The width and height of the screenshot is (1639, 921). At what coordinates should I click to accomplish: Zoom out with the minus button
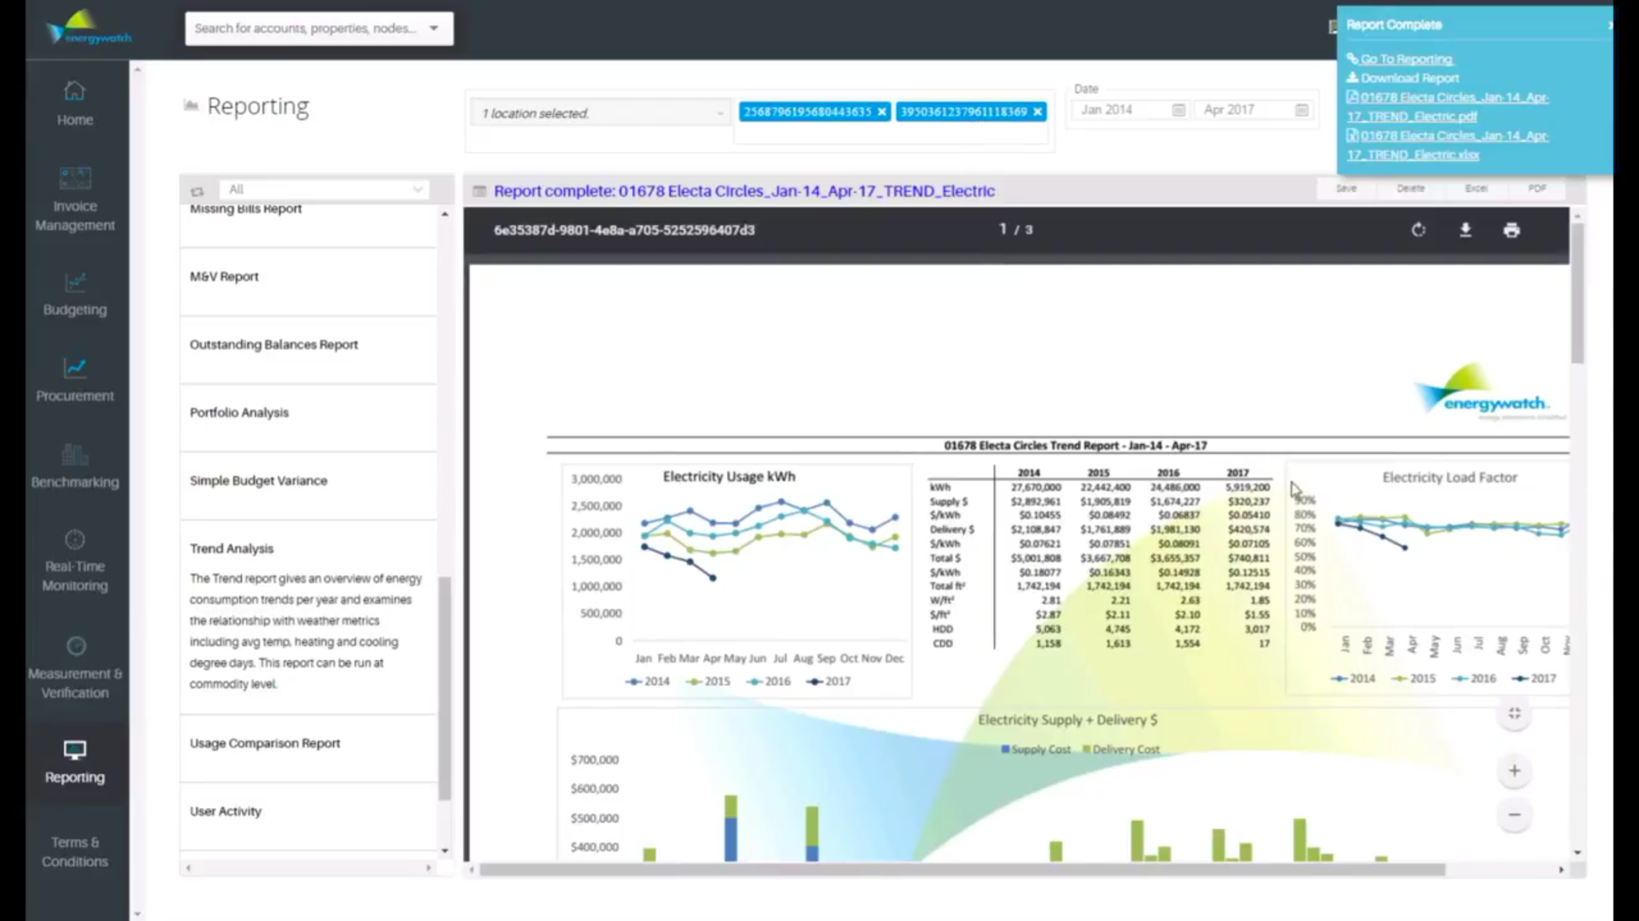point(1514,815)
